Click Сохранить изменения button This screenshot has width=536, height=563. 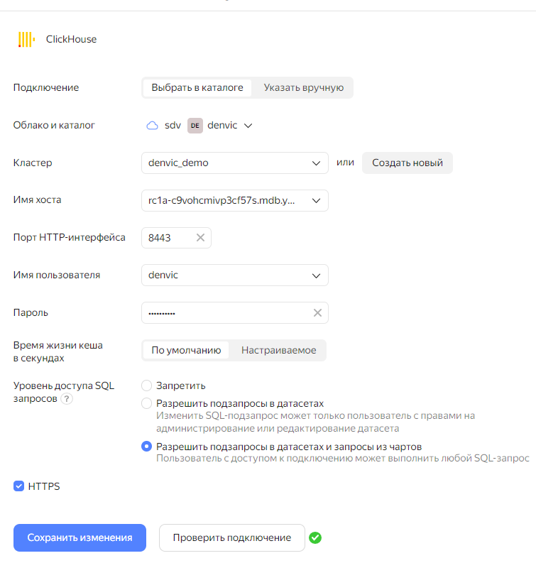(80, 538)
